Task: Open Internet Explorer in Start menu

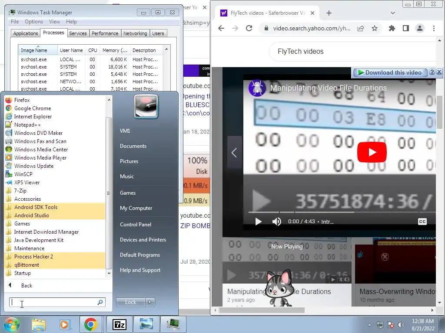Action: tap(33, 116)
